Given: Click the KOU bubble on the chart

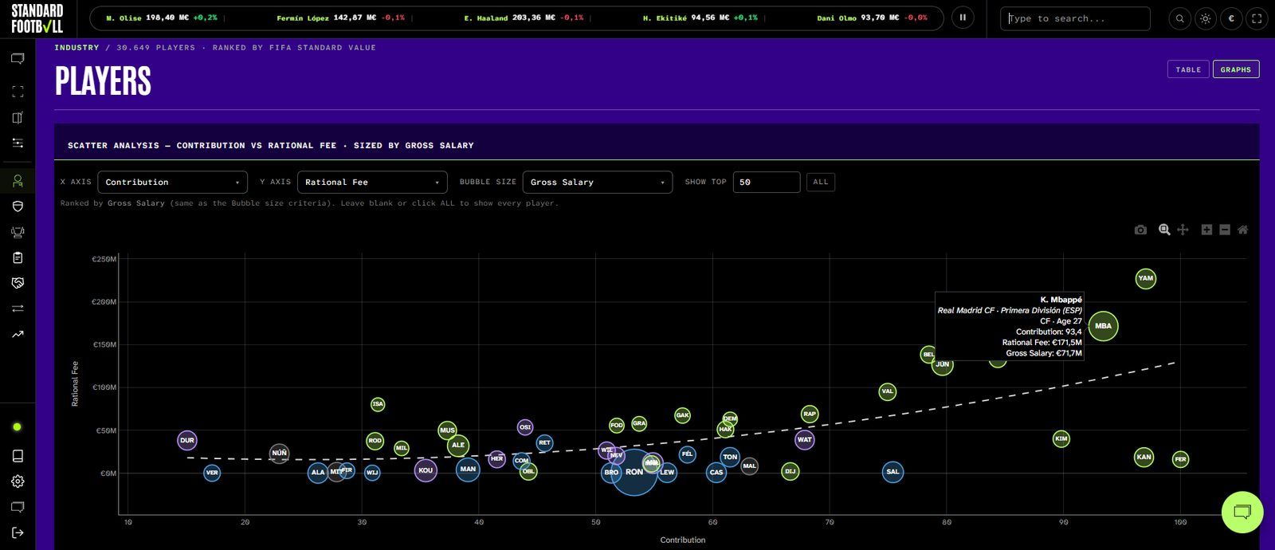Looking at the screenshot, I should point(426,470).
